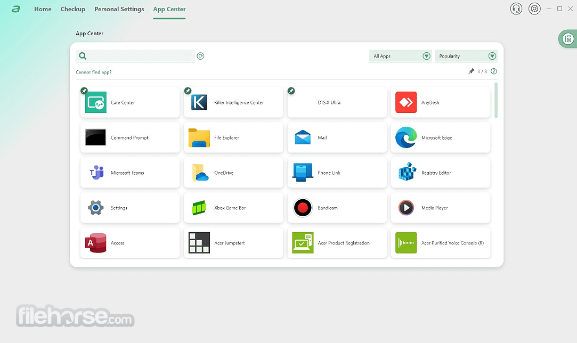Open Acer Purified Voice Console icon
Screen dimensions: 577x343
[x=406, y=242]
